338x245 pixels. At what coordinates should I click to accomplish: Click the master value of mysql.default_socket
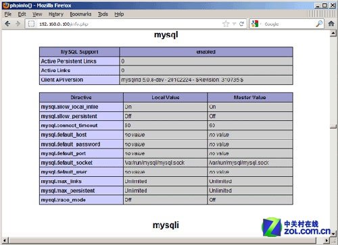(x=239, y=163)
